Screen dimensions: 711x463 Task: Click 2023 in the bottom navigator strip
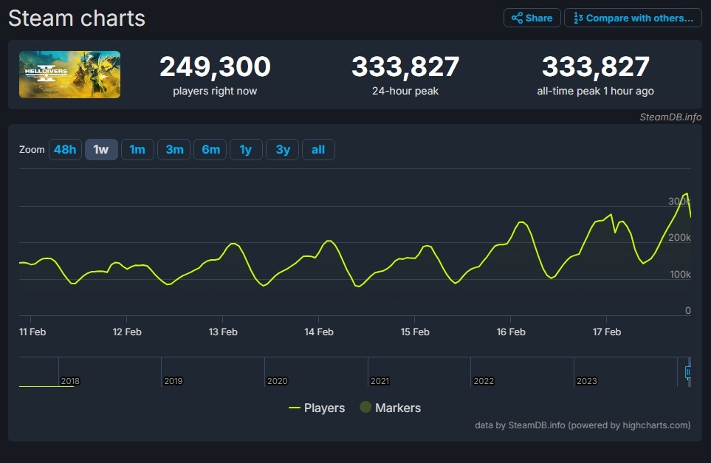click(588, 380)
